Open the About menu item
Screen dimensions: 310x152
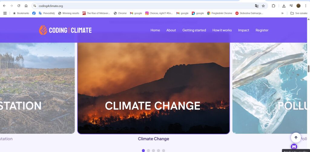[171, 30]
